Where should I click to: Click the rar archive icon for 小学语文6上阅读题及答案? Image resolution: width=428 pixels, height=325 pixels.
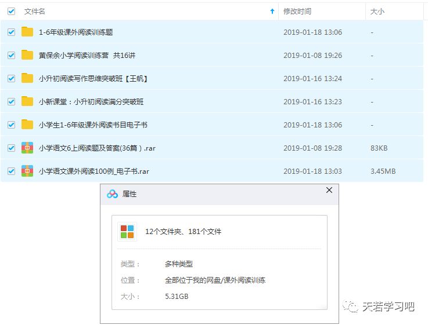[27, 148]
